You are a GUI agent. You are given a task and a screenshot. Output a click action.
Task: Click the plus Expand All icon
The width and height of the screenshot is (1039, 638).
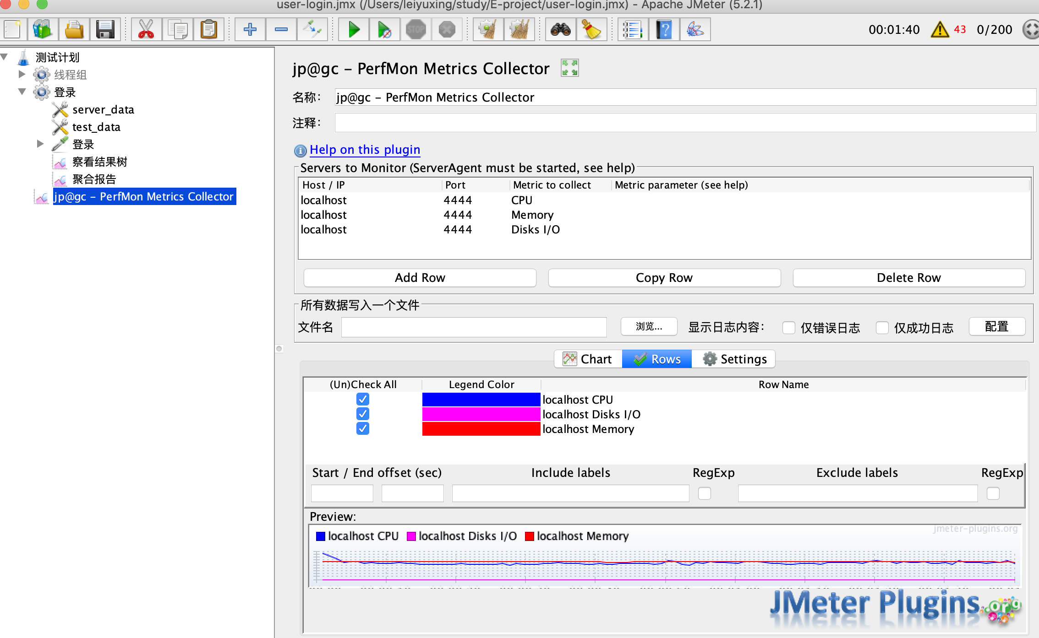coord(250,30)
